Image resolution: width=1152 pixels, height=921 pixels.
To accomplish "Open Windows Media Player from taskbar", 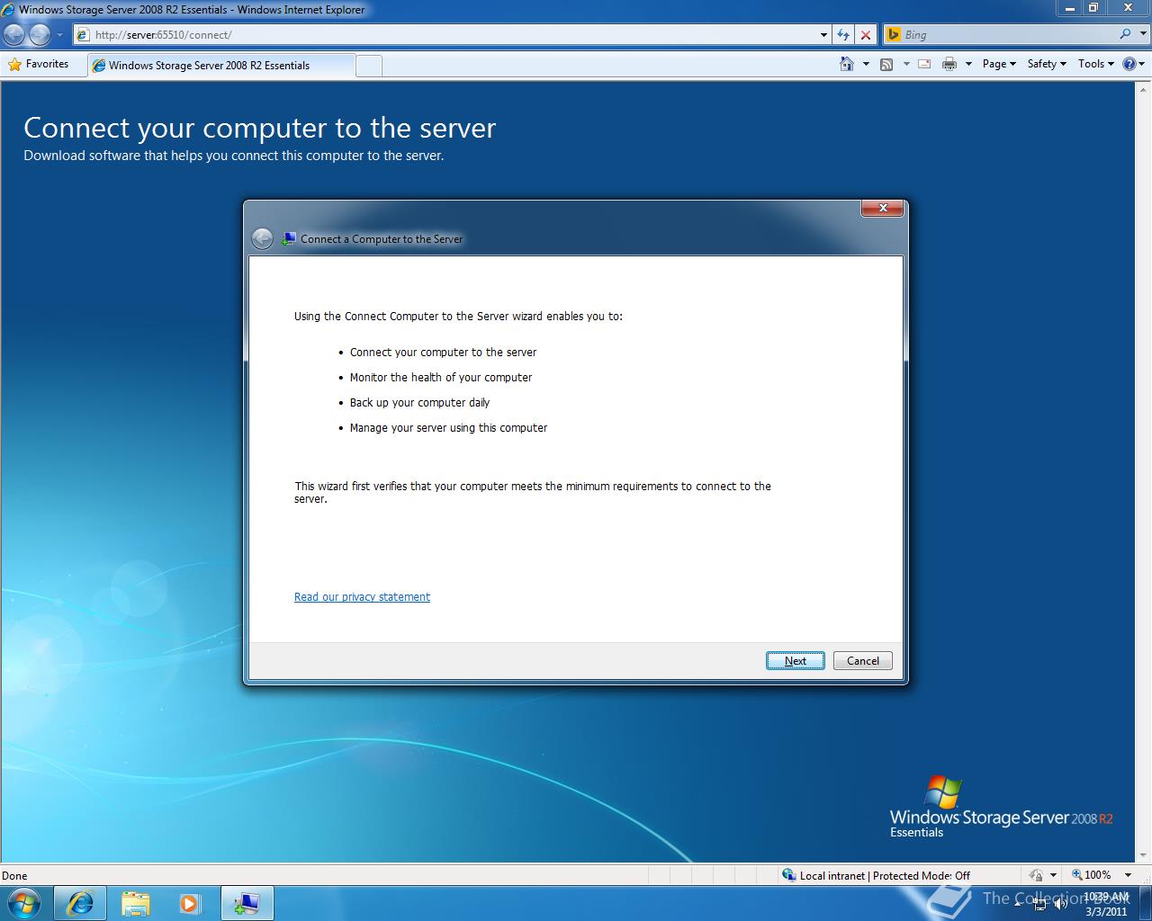I will pyautogui.click(x=190, y=903).
